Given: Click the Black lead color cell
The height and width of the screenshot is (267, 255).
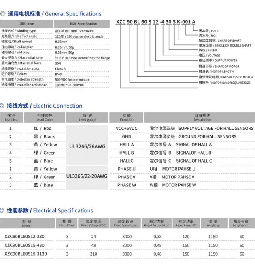Looking at the screenshot, I should tap(44, 137).
